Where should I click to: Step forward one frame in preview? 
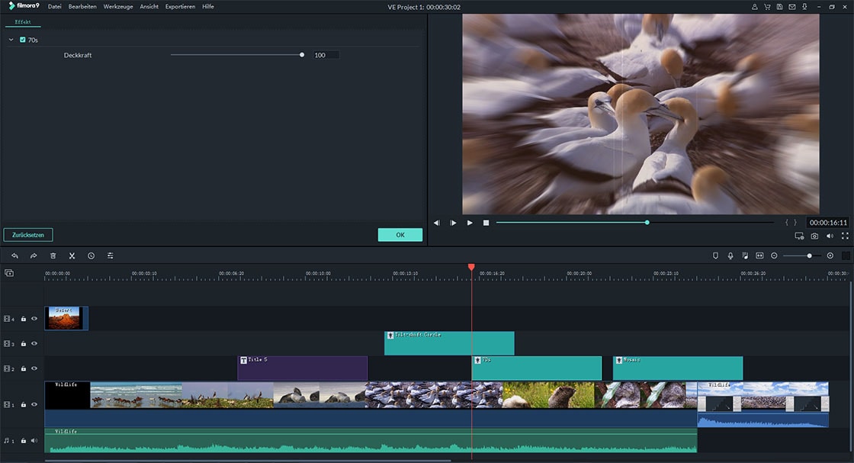pyautogui.click(x=453, y=223)
